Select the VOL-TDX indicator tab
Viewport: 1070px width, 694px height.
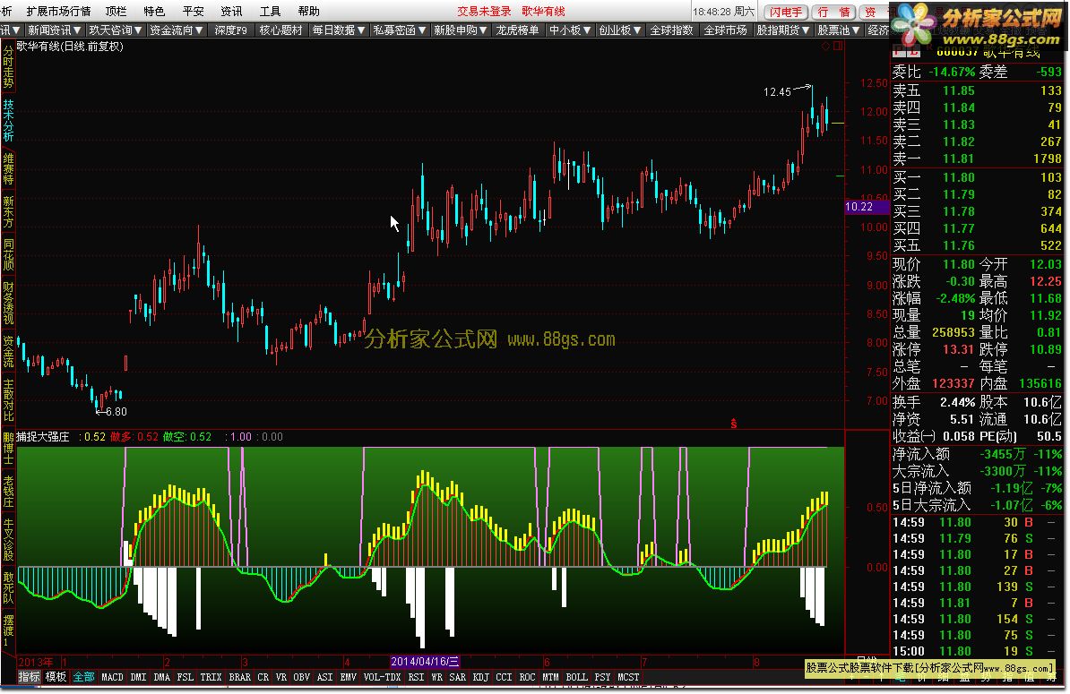click(382, 677)
